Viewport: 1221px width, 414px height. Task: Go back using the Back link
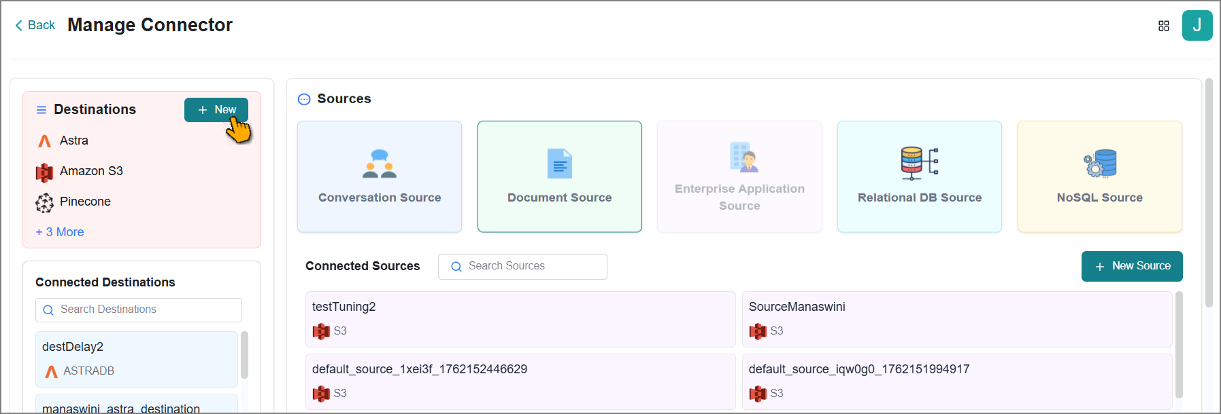(35, 25)
